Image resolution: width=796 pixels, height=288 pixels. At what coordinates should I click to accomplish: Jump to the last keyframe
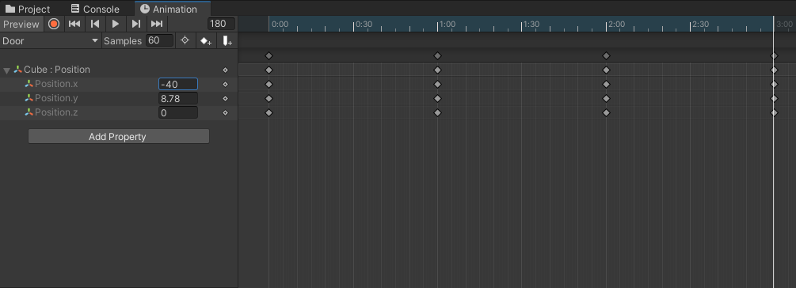pos(157,24)
